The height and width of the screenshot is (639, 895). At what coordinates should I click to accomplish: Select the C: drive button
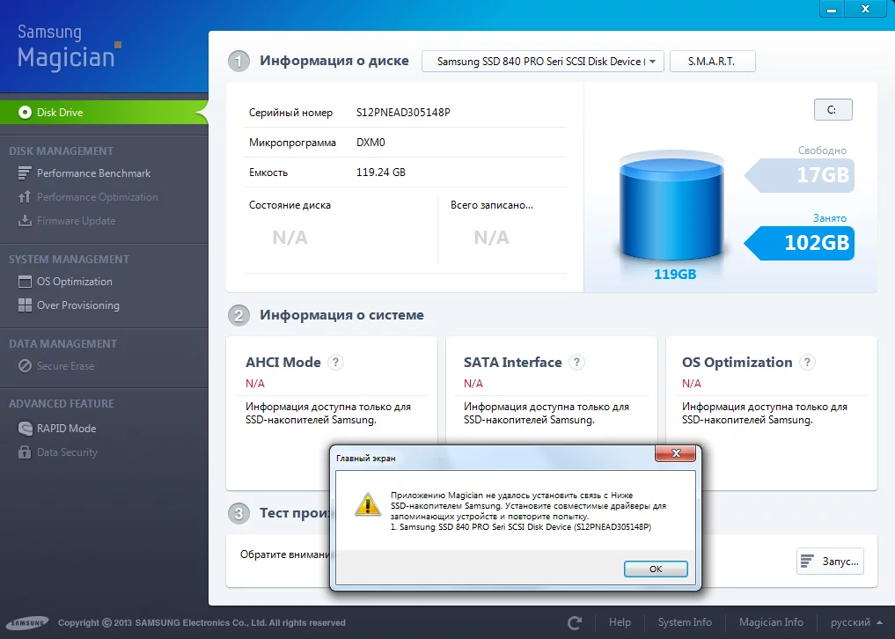point(833,110)
